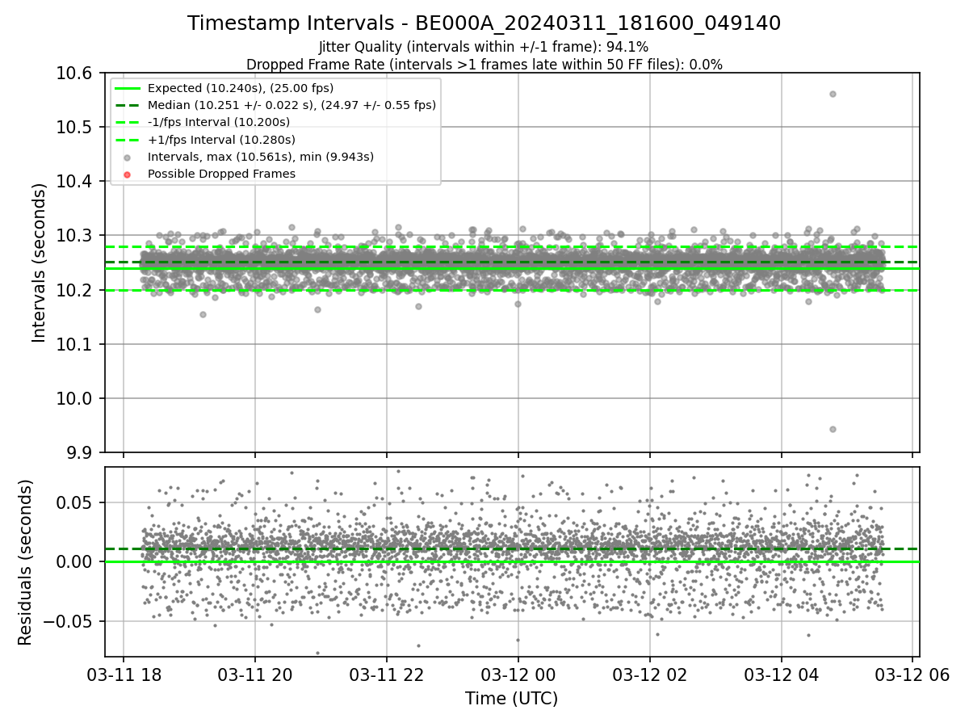This screenshot has width=969, height=727.
Task: Click the 03-11 22 time tick label
Action: 387,674
